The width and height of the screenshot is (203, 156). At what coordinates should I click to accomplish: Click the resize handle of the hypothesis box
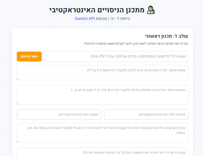point(18,103)
